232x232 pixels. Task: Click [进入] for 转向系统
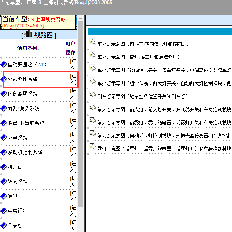[73, 182]
